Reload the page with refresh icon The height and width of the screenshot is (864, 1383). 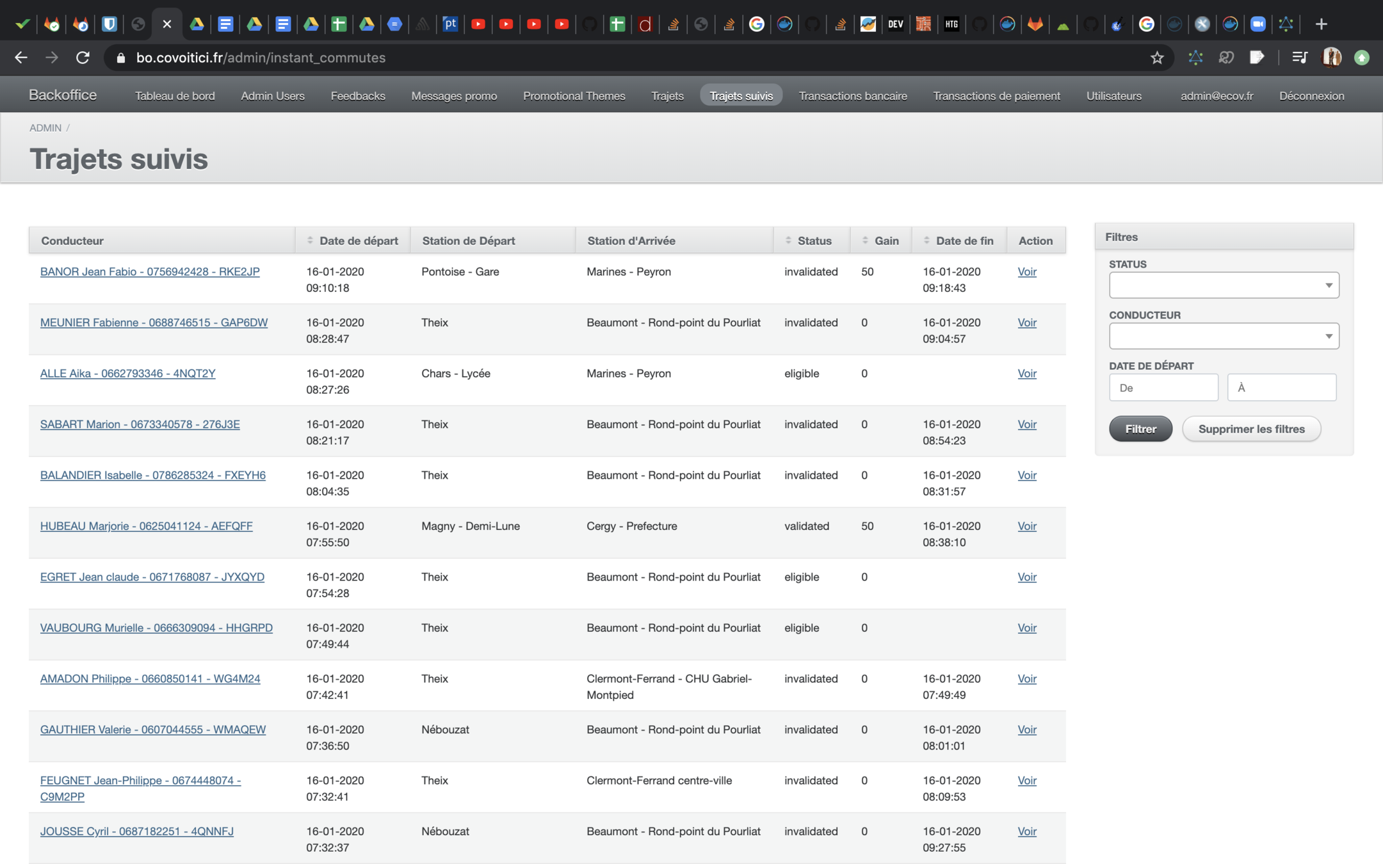[x=83, y=58]
